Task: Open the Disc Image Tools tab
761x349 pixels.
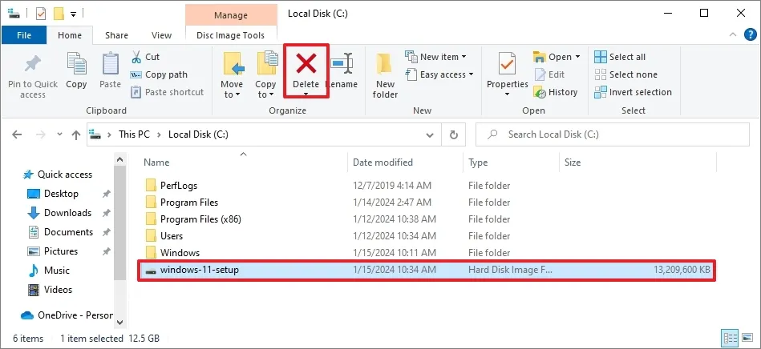Action: point(230,35)
